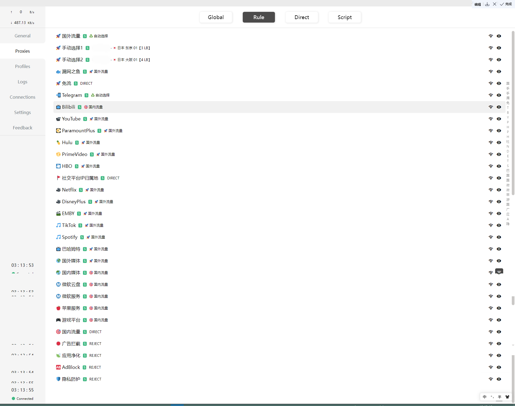515x406 pixels.
Task: Test latency of AdBlock group
Action: pyautogui.click(x=491, y=367)
